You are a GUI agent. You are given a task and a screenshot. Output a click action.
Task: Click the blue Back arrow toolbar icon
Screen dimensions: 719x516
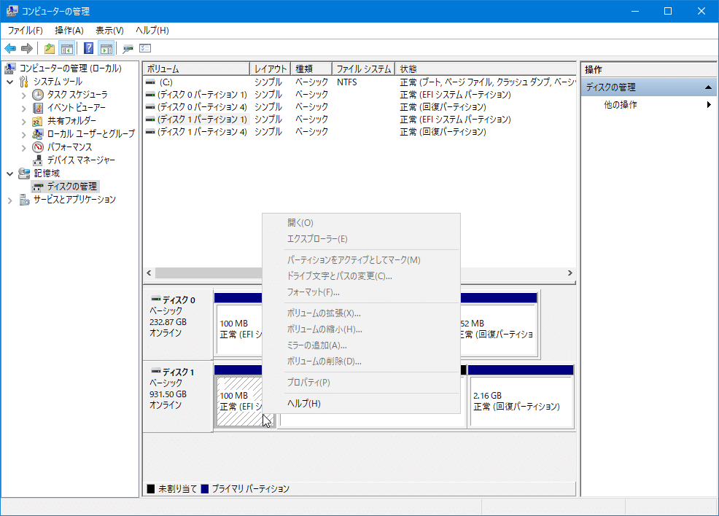click(x=10, y=49)
